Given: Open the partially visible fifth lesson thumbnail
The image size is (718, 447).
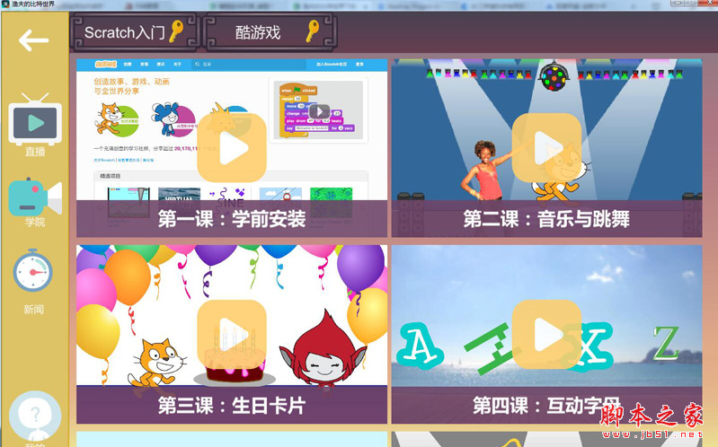Looking at the screenshot, I should coord(232,439).
